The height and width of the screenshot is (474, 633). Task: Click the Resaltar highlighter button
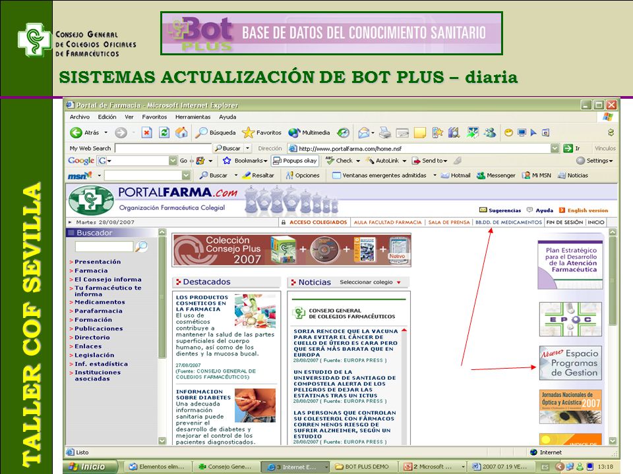[x=258, y=175]
